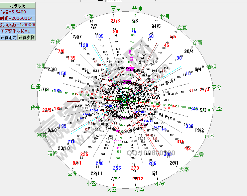Select the red 180 degree marker
The height and width of the screenshot is (196, 247).
click(x=58, y=109)
